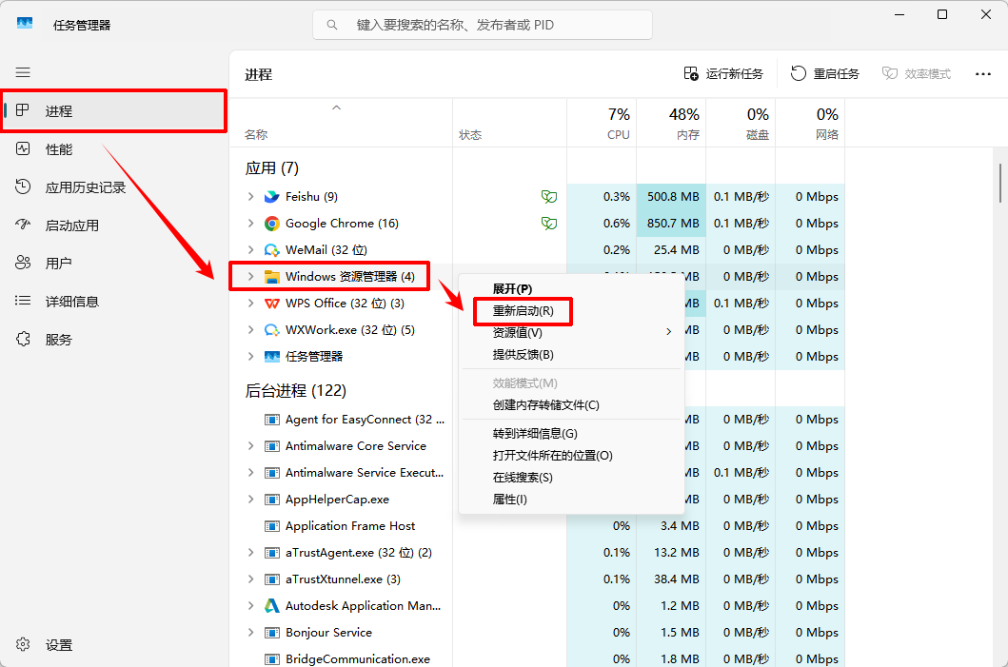Screen dimensions: 1008x667
Task: Expand the 任务管理器 process row
Action: (x=250, y=357)
